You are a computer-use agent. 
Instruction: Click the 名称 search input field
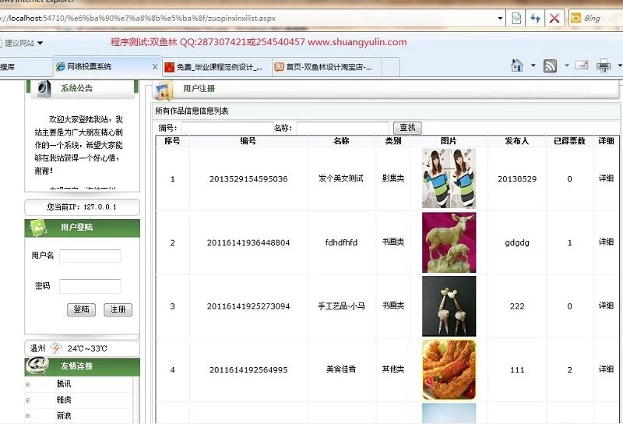342,128
